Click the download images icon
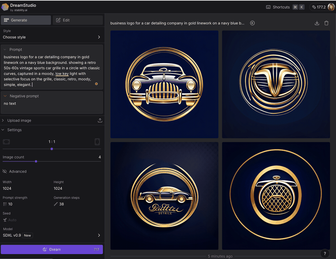 pyautogui.click(x=317, y=23)
